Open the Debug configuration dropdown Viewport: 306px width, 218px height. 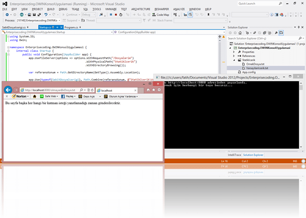coord(88,15)
